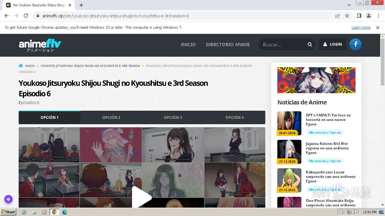Open series breadcrumb link Youkoso Jitsuryoku 3rd Season
This screenshot has height=216, width=385.
pyautogui.click(x=90, y=66)
